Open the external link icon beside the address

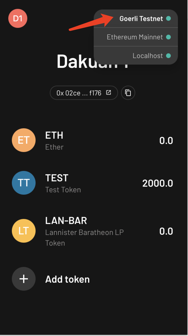pos(109,93)
